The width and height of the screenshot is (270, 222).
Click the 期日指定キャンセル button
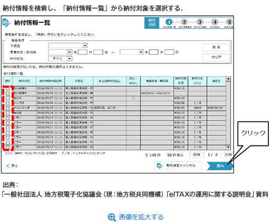tap(178, 165)
